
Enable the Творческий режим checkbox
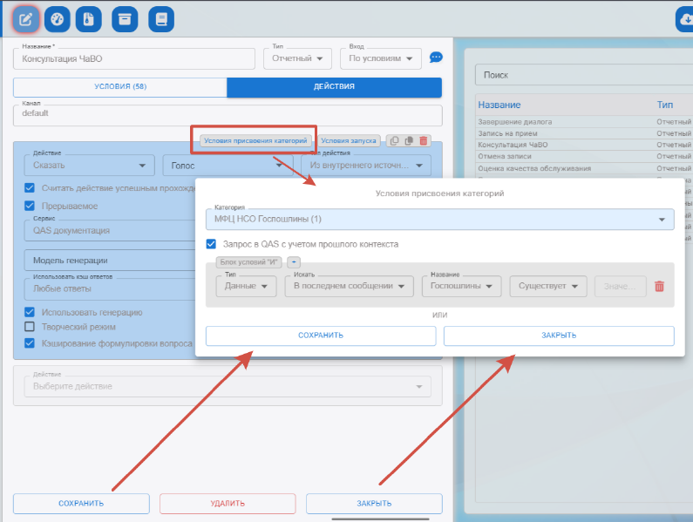pyautogui.click(x=30, y=327)
